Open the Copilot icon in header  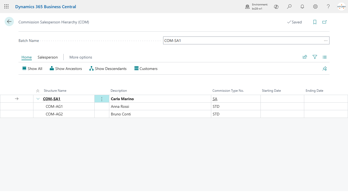(x=276, y=7)
